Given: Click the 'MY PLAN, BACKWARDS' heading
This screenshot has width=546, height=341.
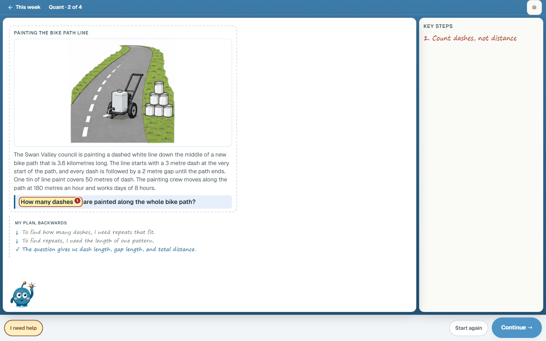Looking at the screenshot, I should 41,223.
